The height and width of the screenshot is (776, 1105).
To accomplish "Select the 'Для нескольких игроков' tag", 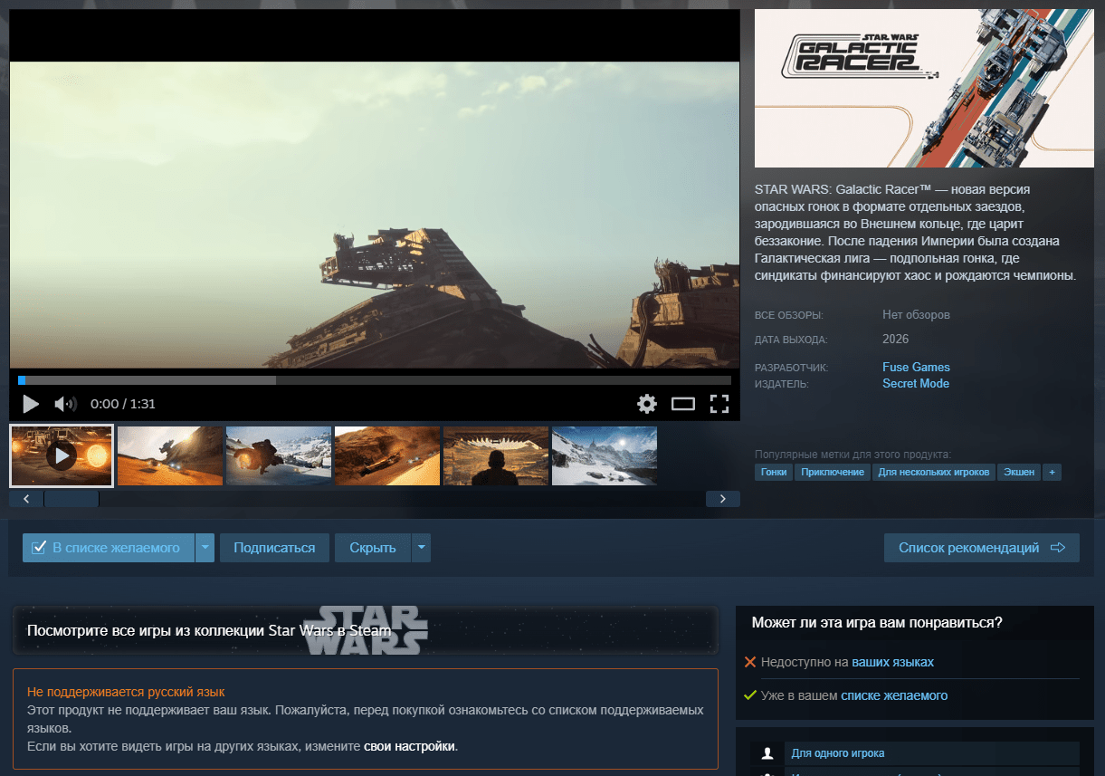I will pyautogui.click(x=934, y=473).
